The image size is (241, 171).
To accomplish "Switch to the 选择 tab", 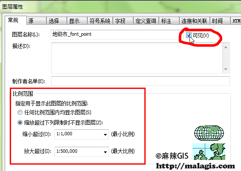I will [x=57, y=21].
